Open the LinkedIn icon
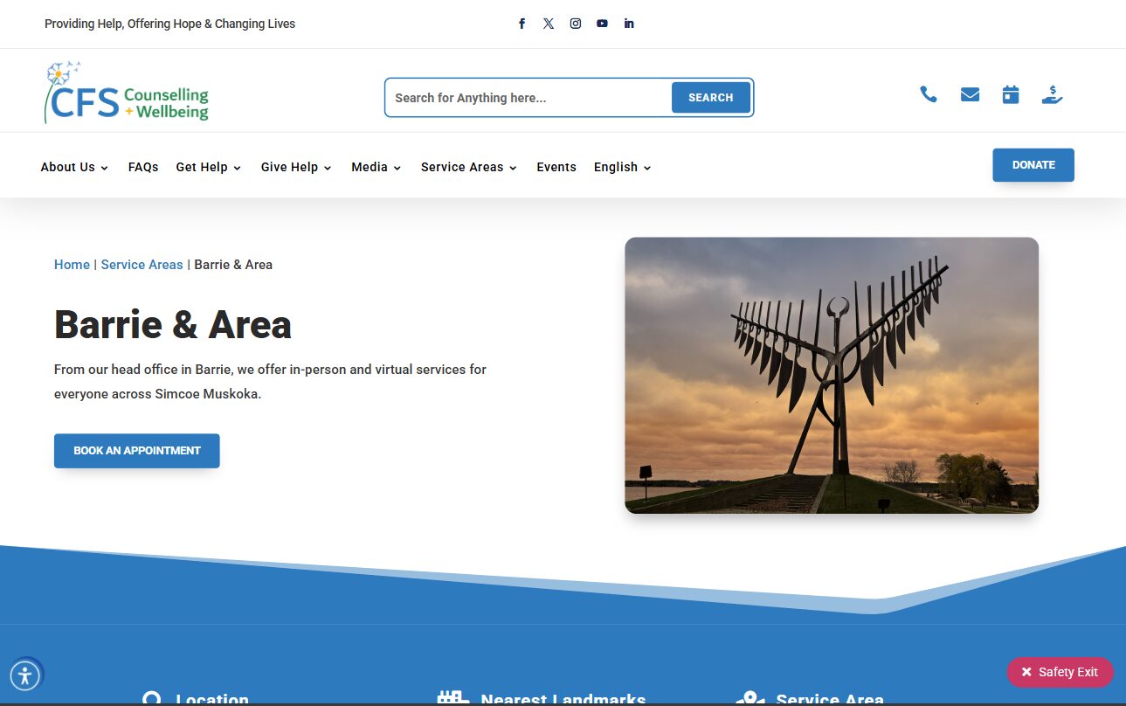The image size is (1126, 706). pos(629,24)
